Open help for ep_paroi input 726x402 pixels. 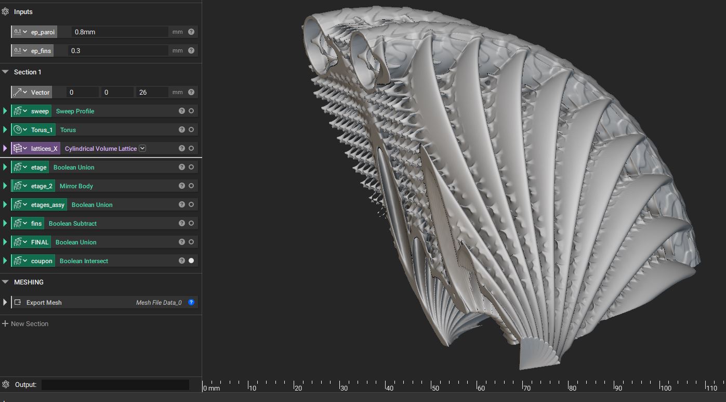click(191, 32)
